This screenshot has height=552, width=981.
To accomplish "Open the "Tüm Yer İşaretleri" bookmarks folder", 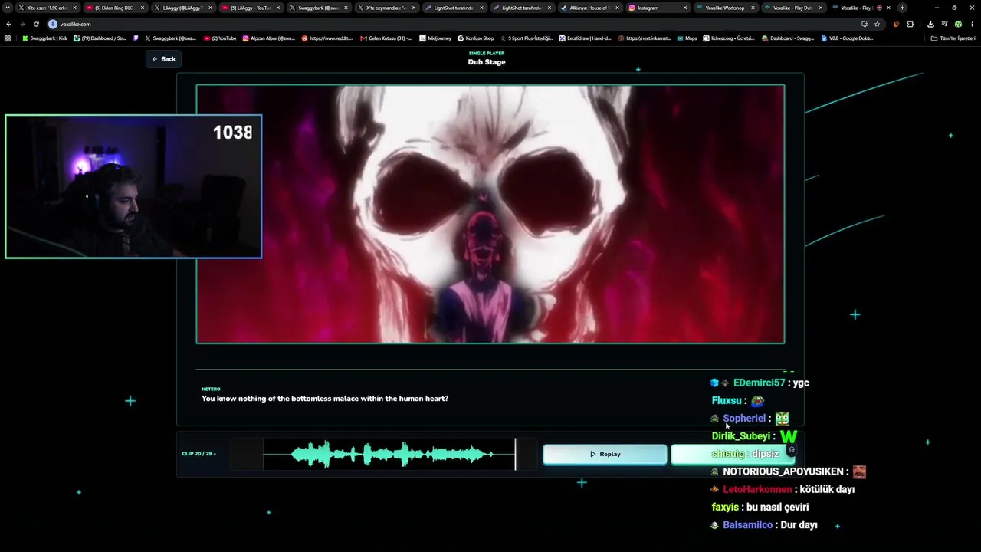I will click(x=953, y=38).
